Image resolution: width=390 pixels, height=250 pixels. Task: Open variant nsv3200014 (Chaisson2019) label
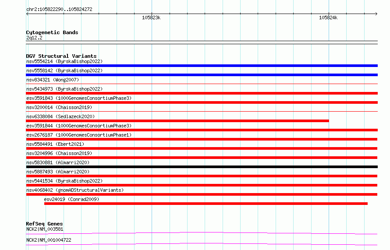pos(59,107)
